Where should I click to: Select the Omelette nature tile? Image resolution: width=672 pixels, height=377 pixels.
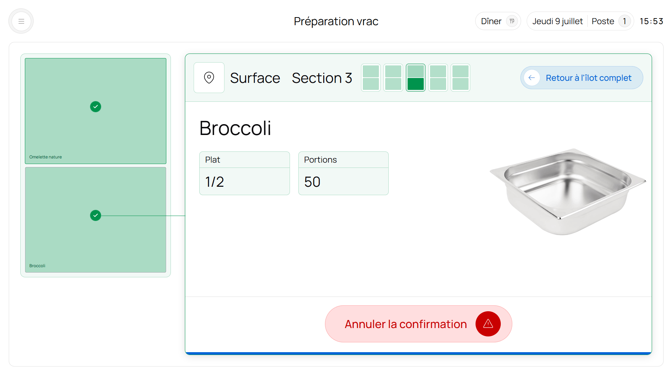point(96,111)
